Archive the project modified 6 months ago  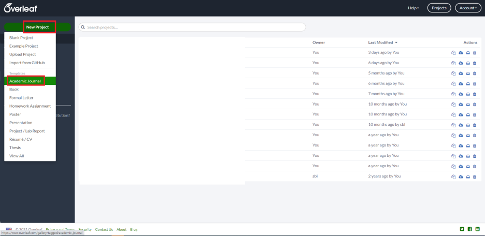(x=468, y=84)
